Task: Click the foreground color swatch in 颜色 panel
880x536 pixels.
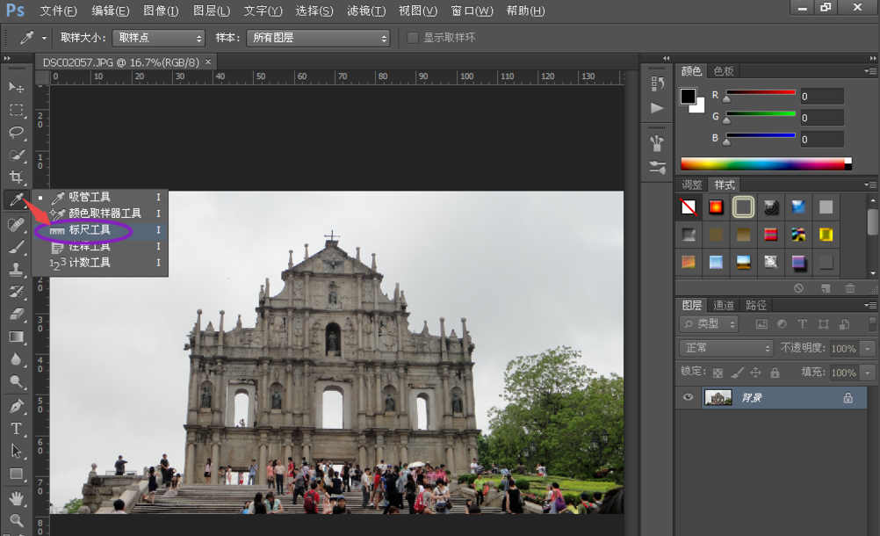Action: 689,96
